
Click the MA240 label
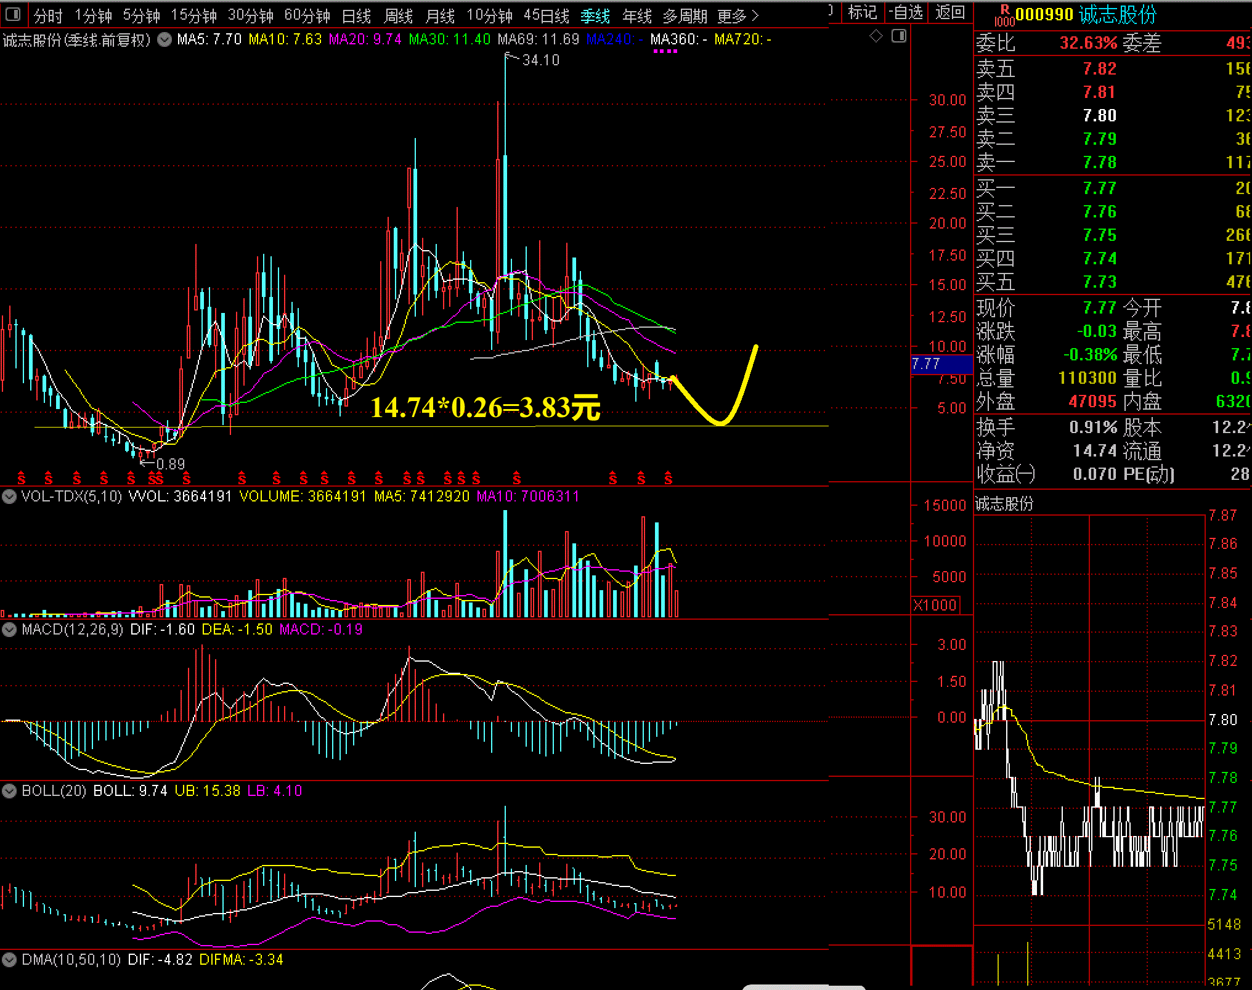[615, 39]
